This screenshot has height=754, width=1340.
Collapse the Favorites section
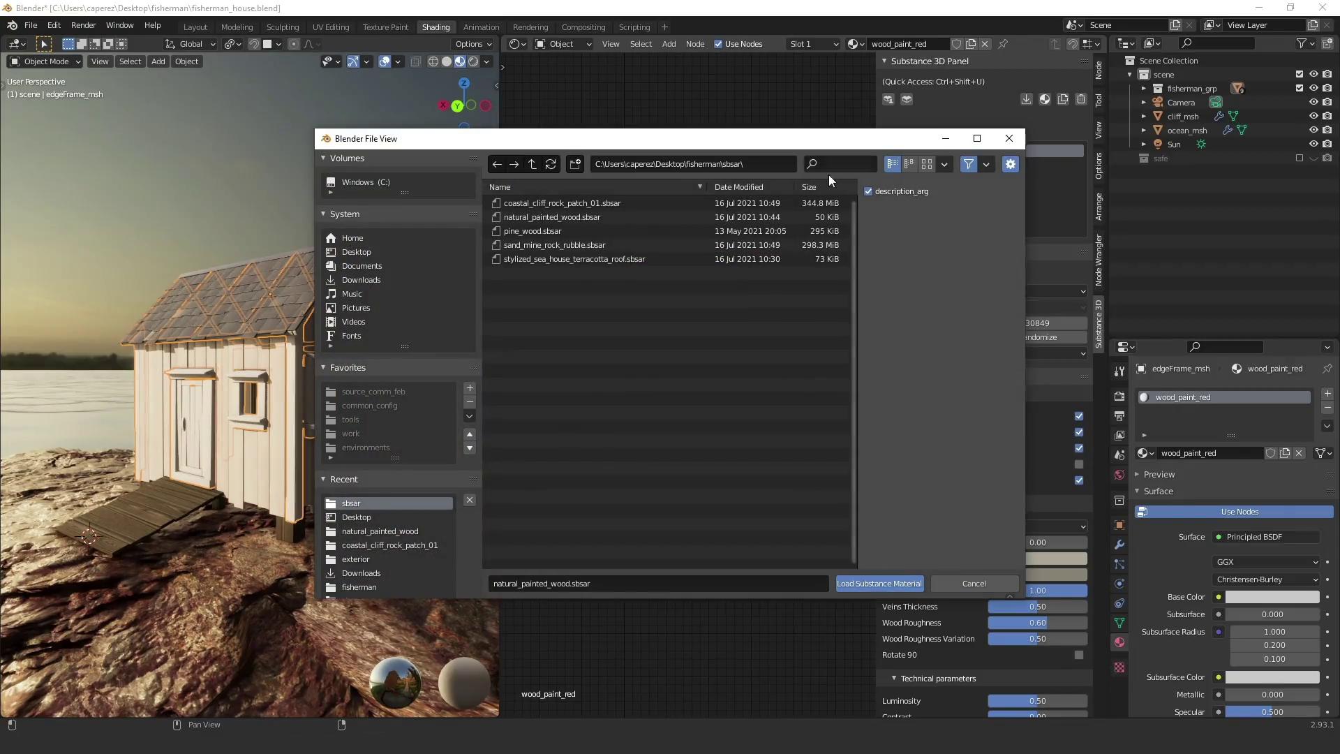coord(324,368)
